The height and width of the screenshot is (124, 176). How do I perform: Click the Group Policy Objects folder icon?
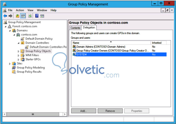click(23, 51)
